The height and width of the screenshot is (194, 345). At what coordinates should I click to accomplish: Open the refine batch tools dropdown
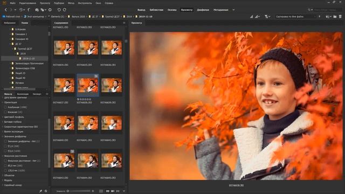43,10
